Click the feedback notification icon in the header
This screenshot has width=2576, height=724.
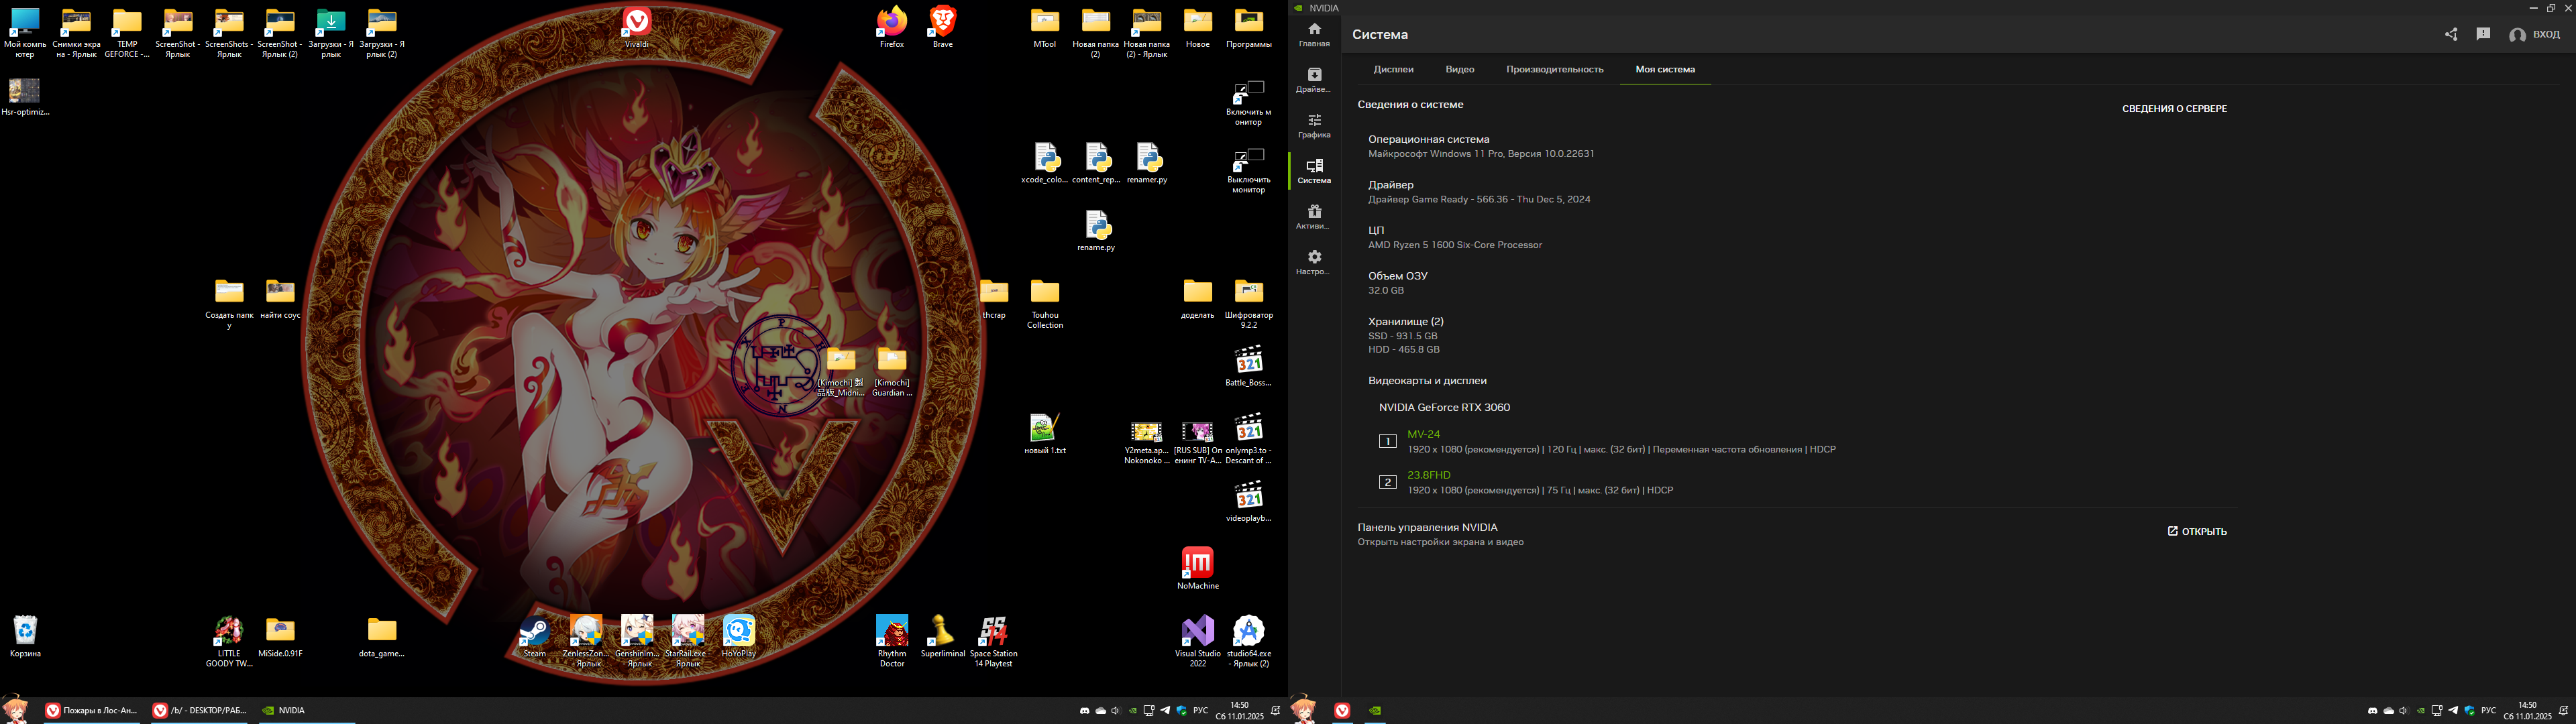coord(2483,34)
